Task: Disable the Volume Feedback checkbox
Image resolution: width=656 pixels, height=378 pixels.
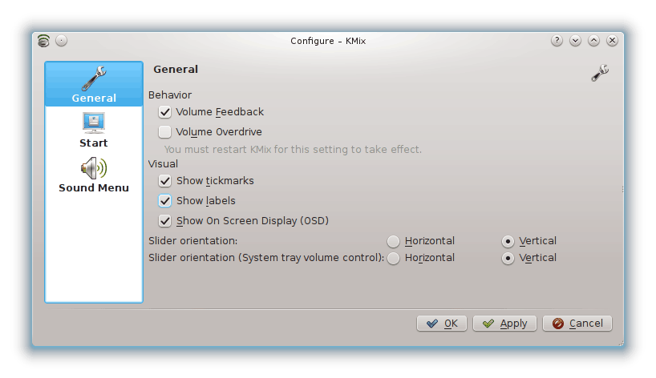Action: [165, 112]
